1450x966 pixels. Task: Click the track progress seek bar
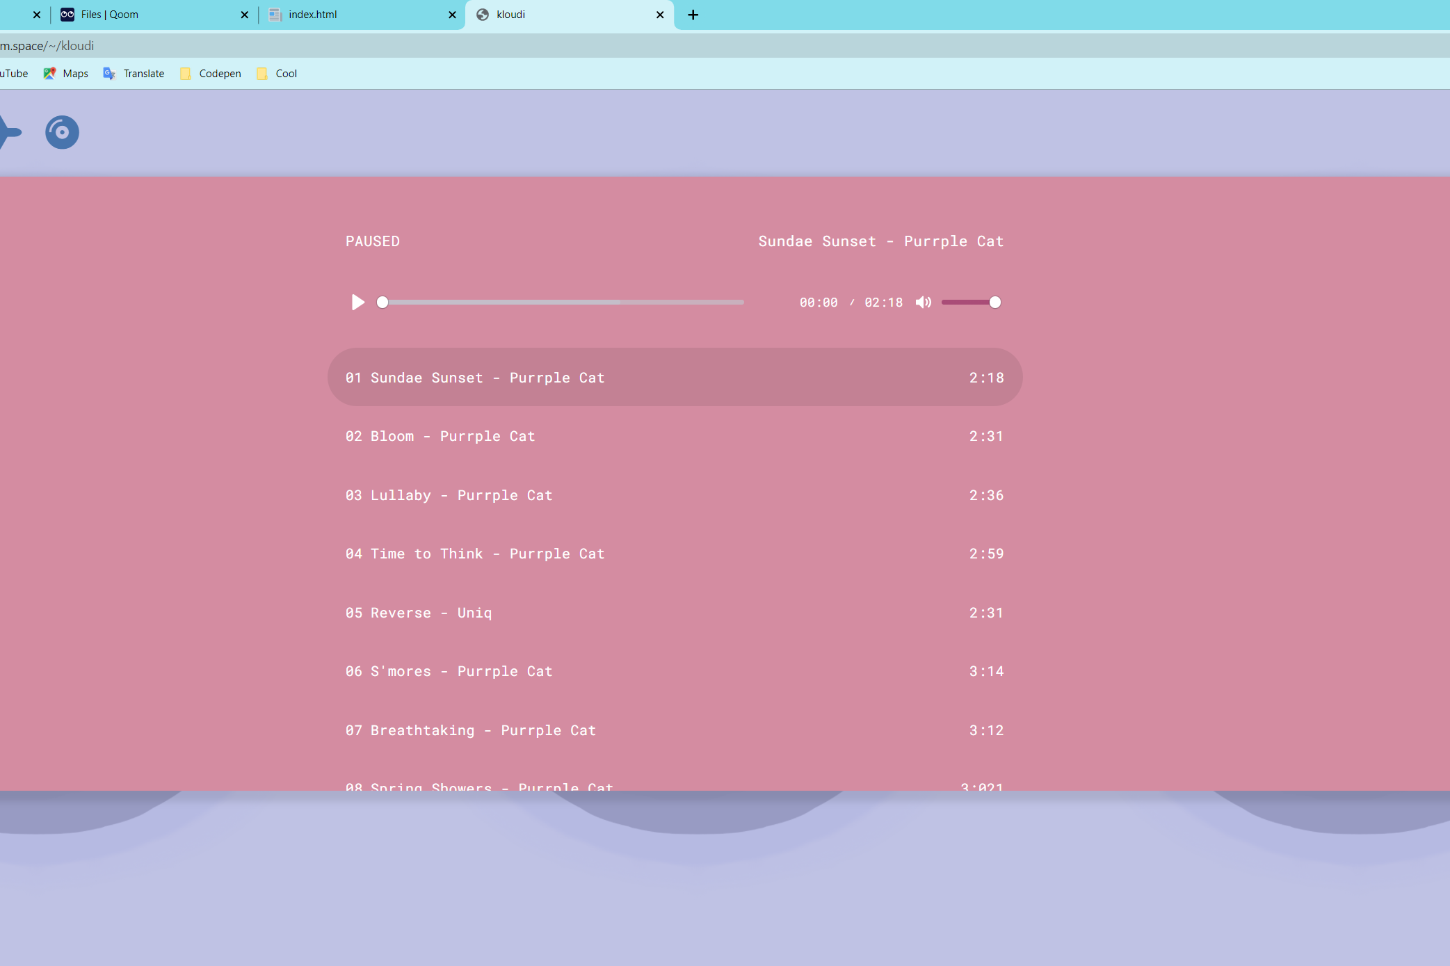click(x=562, y=303)
